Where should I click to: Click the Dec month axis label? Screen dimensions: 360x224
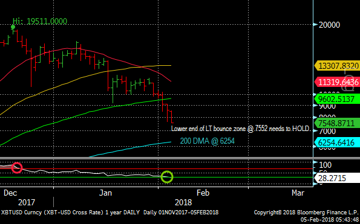tap(10, 193)
